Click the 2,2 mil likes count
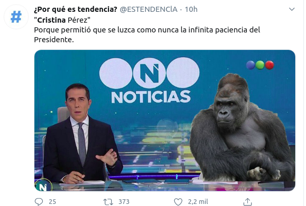Viewport: 306px width, 206px height. coord(198,202)
